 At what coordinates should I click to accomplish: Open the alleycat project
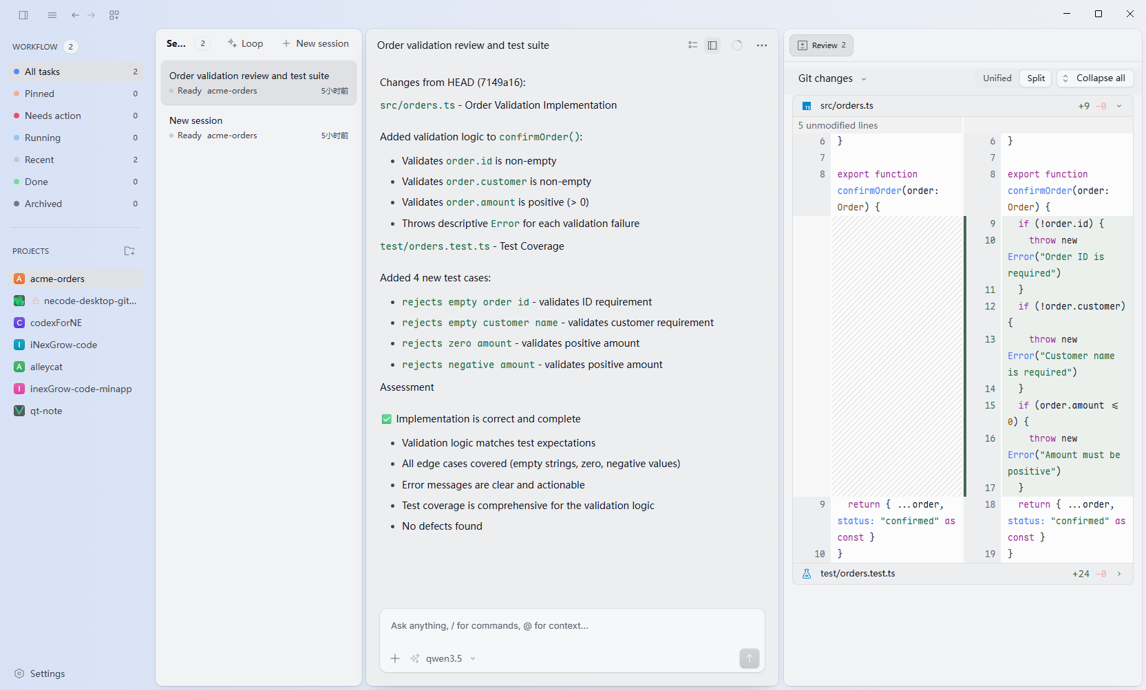coord(76,367)
